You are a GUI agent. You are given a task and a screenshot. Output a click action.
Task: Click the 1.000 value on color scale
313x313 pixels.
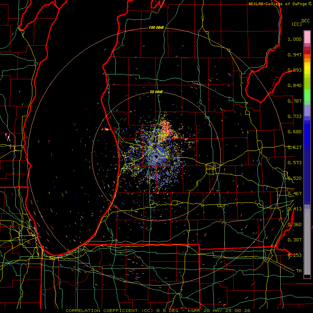tap(295, 39)
